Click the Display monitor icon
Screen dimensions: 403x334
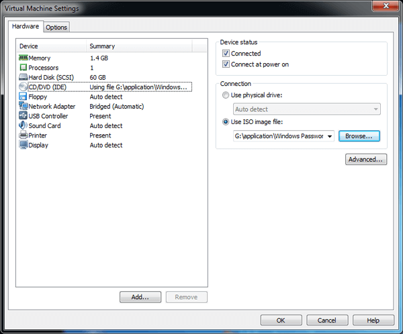(x=23, y=145)
